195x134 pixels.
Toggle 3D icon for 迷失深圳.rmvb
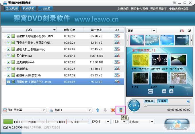tap(117, 62)
